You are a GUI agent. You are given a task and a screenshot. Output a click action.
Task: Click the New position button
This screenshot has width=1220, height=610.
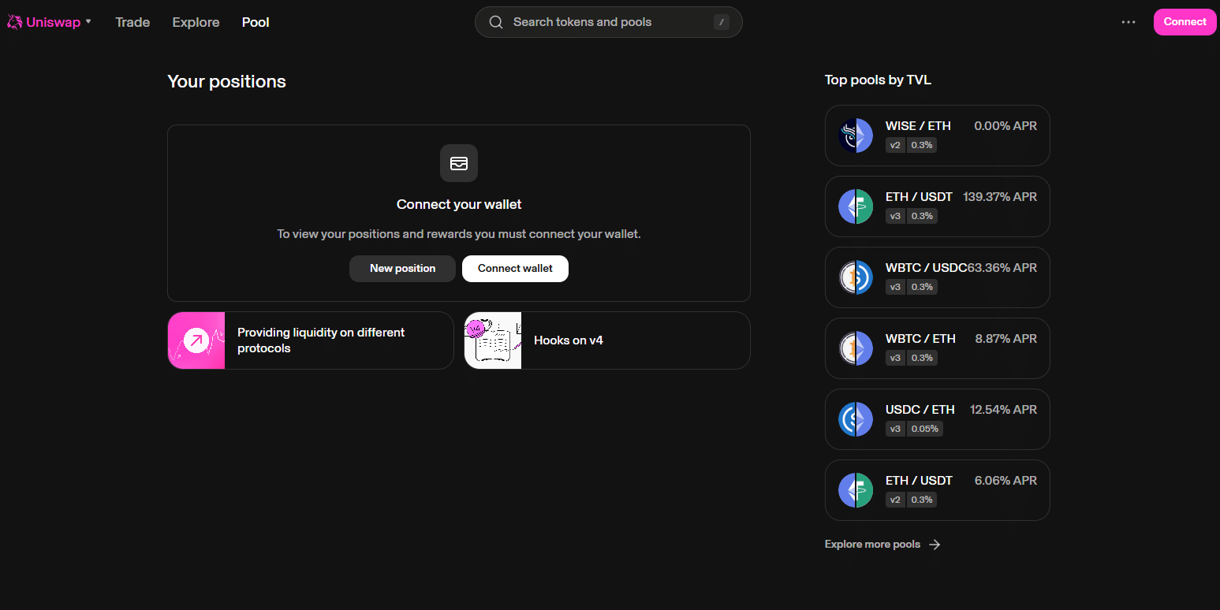point(402,269)
